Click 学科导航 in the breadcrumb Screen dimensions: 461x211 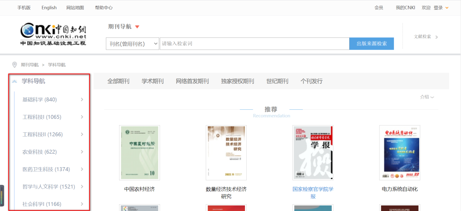tap(57, 65)
